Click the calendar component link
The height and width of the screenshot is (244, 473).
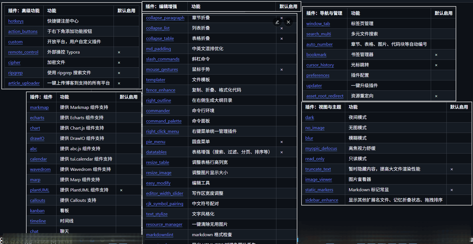(x=38, y=159)
